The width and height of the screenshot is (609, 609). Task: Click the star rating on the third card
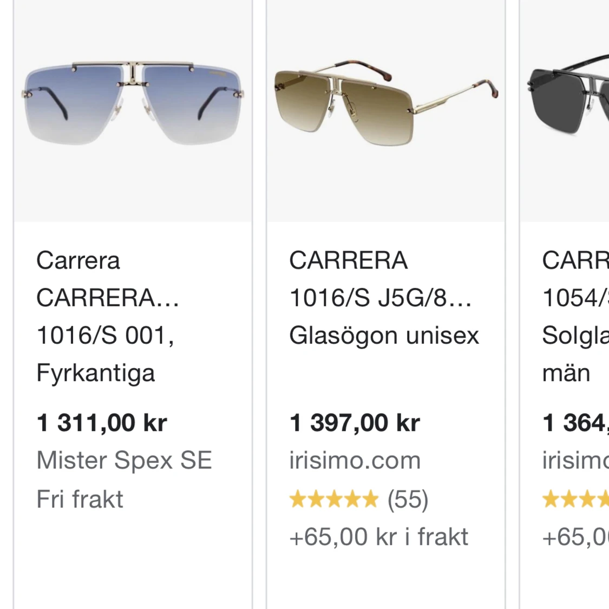575,499
